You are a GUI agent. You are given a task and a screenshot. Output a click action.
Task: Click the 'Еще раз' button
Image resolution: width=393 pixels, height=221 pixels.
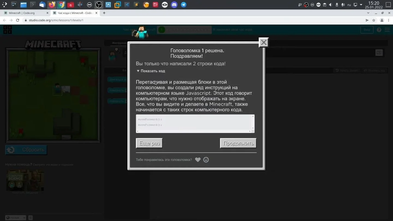click(149, 143)
